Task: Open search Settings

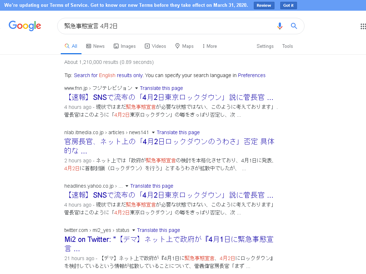Action: [265, 46]
